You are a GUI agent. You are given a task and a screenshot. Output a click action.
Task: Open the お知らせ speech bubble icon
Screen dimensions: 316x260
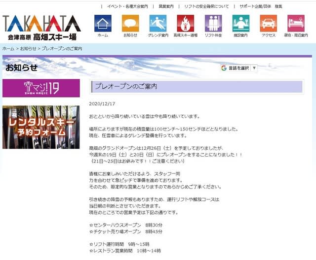130,24
